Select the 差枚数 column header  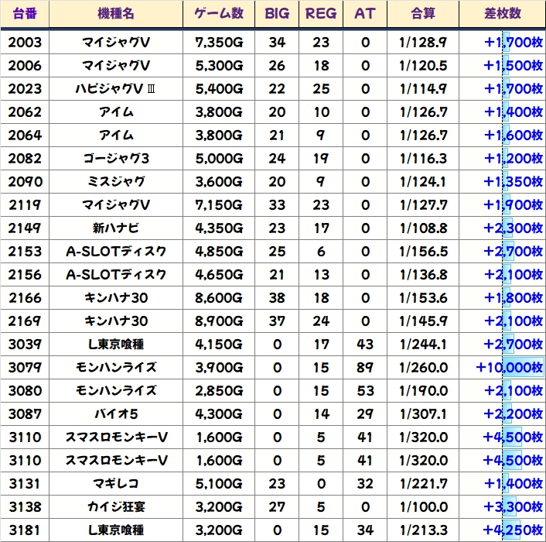point(504,14)
